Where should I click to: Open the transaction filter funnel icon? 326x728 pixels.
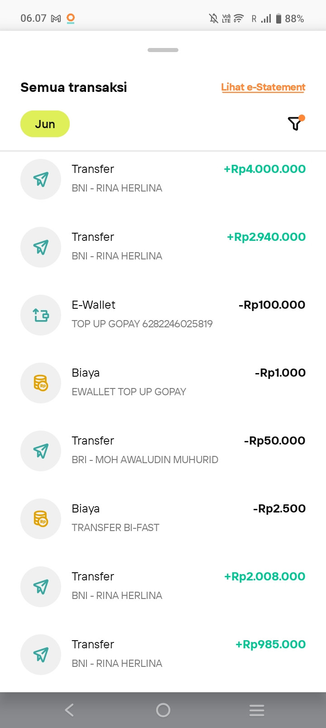click(x=295, y=123)
